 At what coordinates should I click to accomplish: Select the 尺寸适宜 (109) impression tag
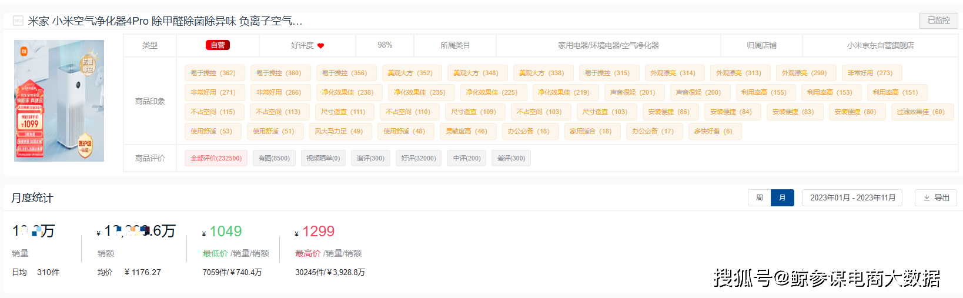(474, 112)
